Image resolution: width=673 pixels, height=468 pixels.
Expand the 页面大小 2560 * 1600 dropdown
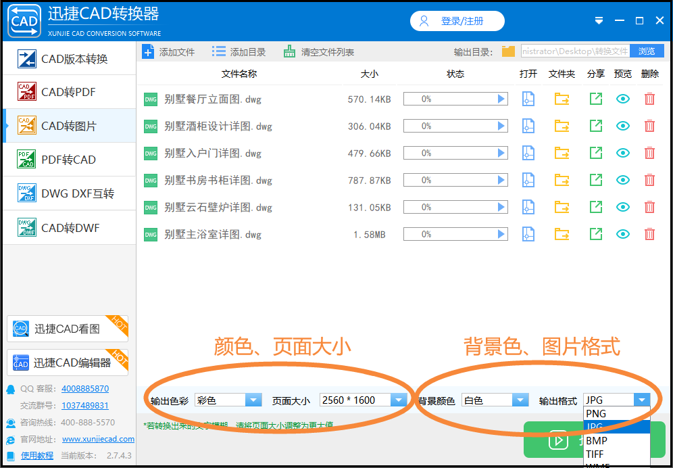click(x=398, y=400)
